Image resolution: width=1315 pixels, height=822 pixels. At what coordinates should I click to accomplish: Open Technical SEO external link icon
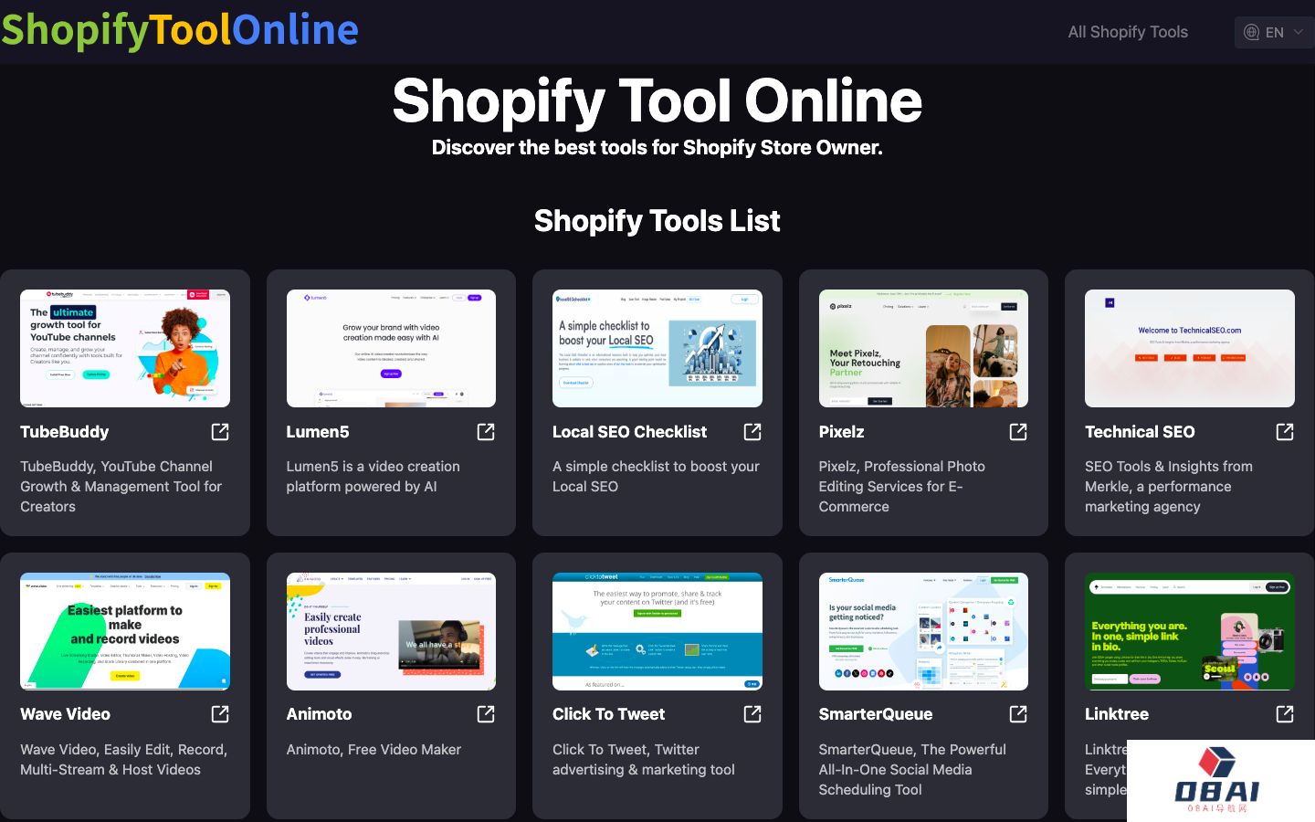coord(1285,431)
